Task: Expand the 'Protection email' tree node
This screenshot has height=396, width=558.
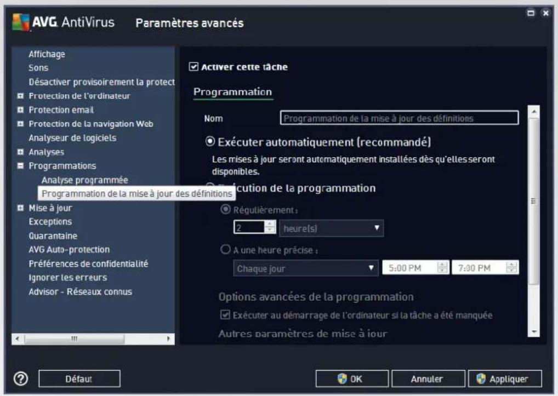Action: coord(21,110)
